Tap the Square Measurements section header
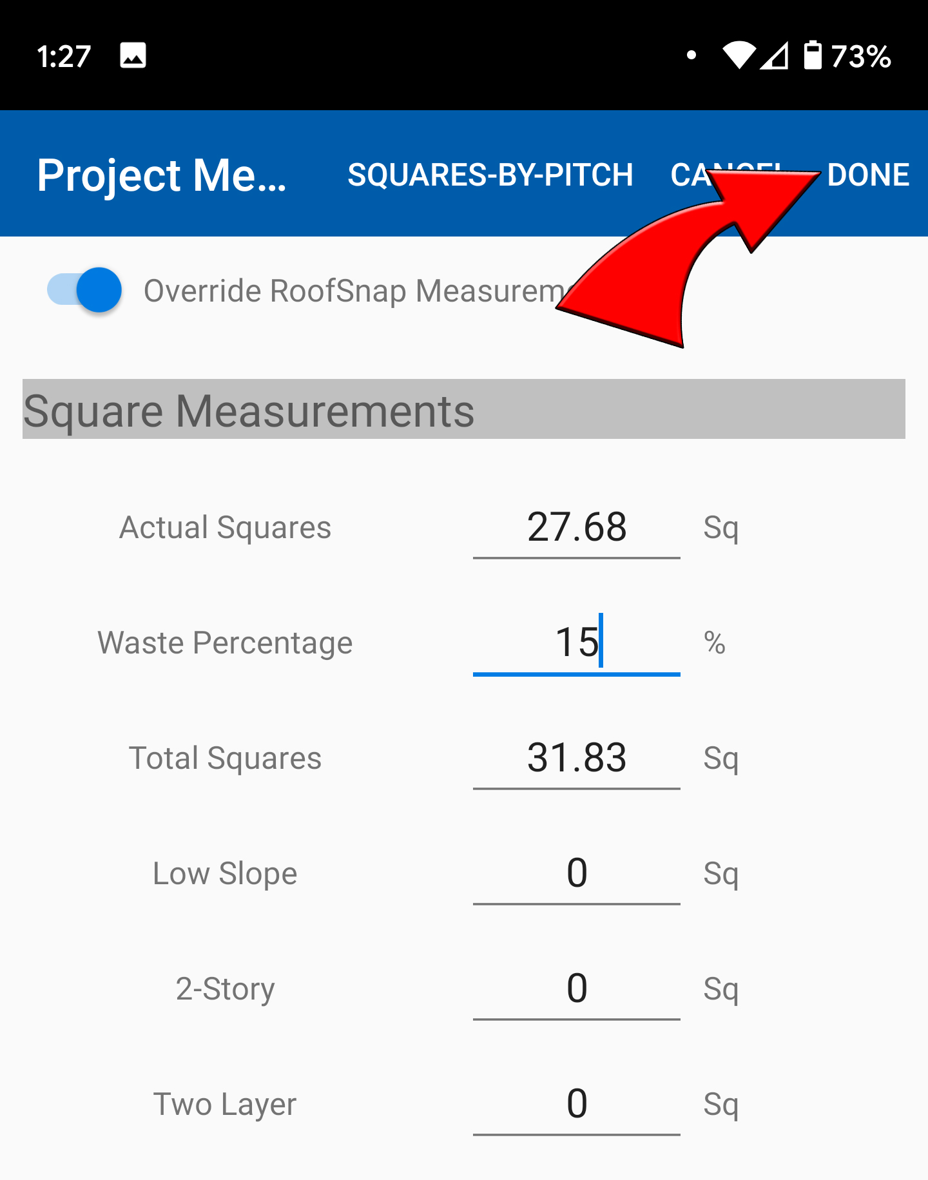The image size is (928, 1180). pyautogui.click(x=464, y=409)
